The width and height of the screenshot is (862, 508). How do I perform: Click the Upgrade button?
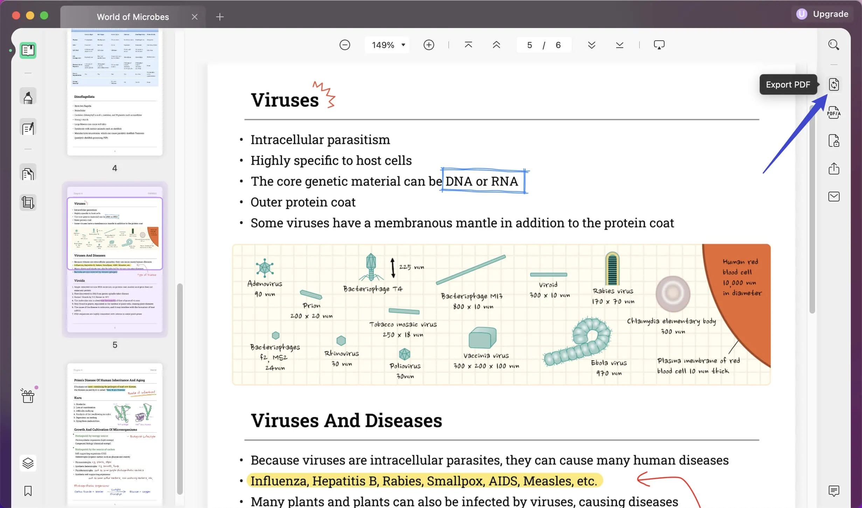tap(822, 14)
